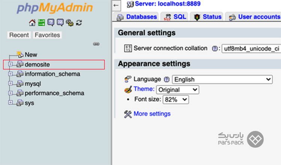Click the More settings tools icon
This screenshot has height=165, width=281.
point(128,114)
